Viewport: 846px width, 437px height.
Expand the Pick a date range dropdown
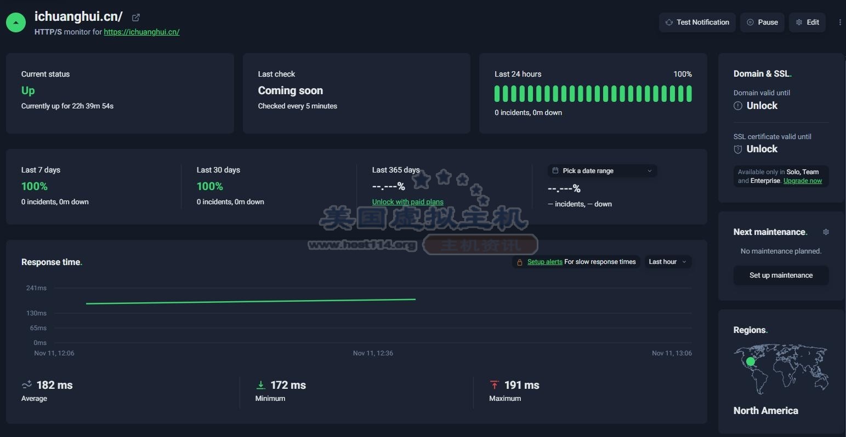pos(602,171)
